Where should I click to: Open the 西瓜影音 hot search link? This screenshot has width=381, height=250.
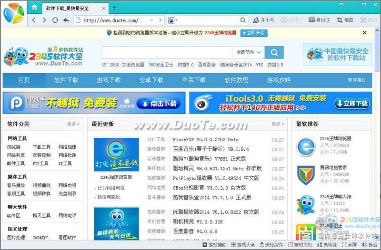click(x=207, y=65)
